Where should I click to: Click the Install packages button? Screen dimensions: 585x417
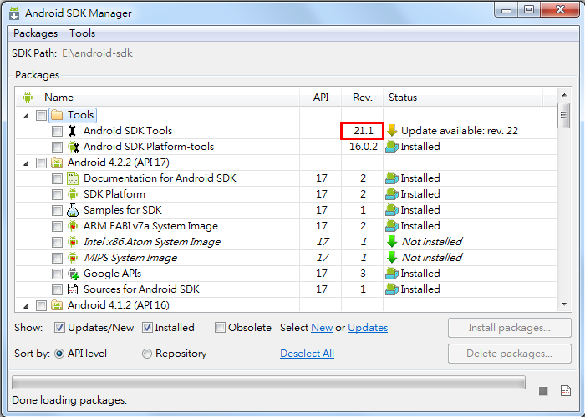click(509, 328)
